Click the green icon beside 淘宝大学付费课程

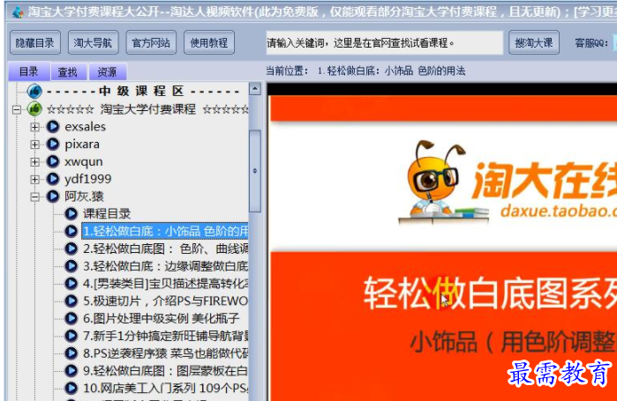34,108
